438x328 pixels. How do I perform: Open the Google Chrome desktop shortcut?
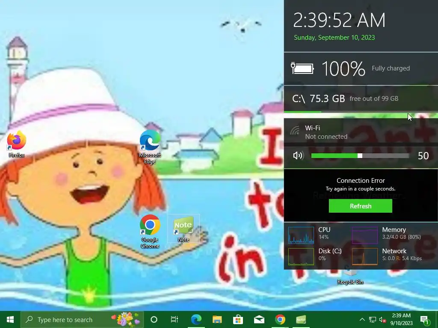click(150, 231)
